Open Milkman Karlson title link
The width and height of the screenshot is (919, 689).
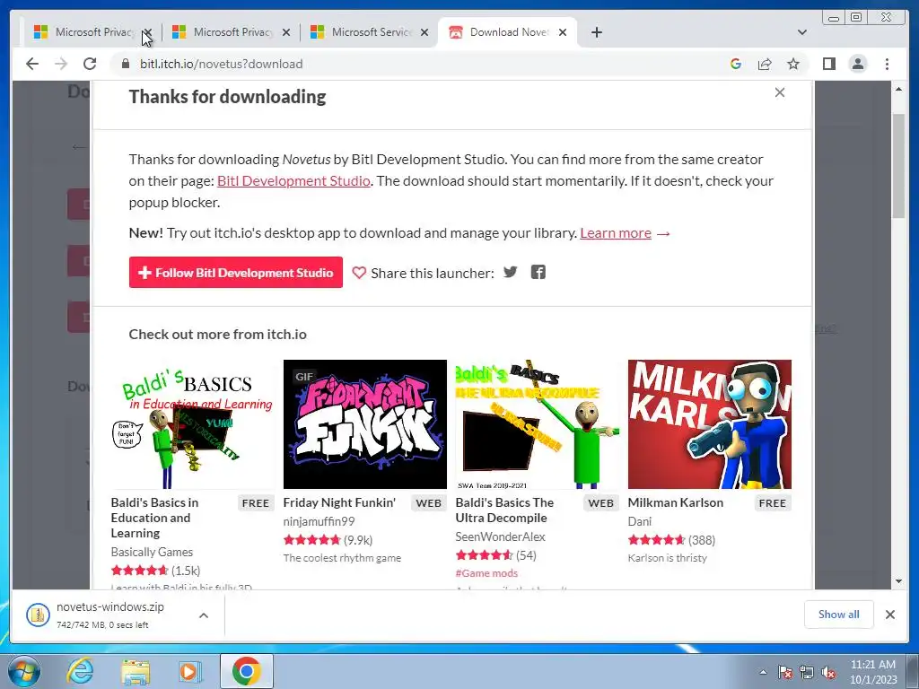pyautogui.click(x=675, y=502)
